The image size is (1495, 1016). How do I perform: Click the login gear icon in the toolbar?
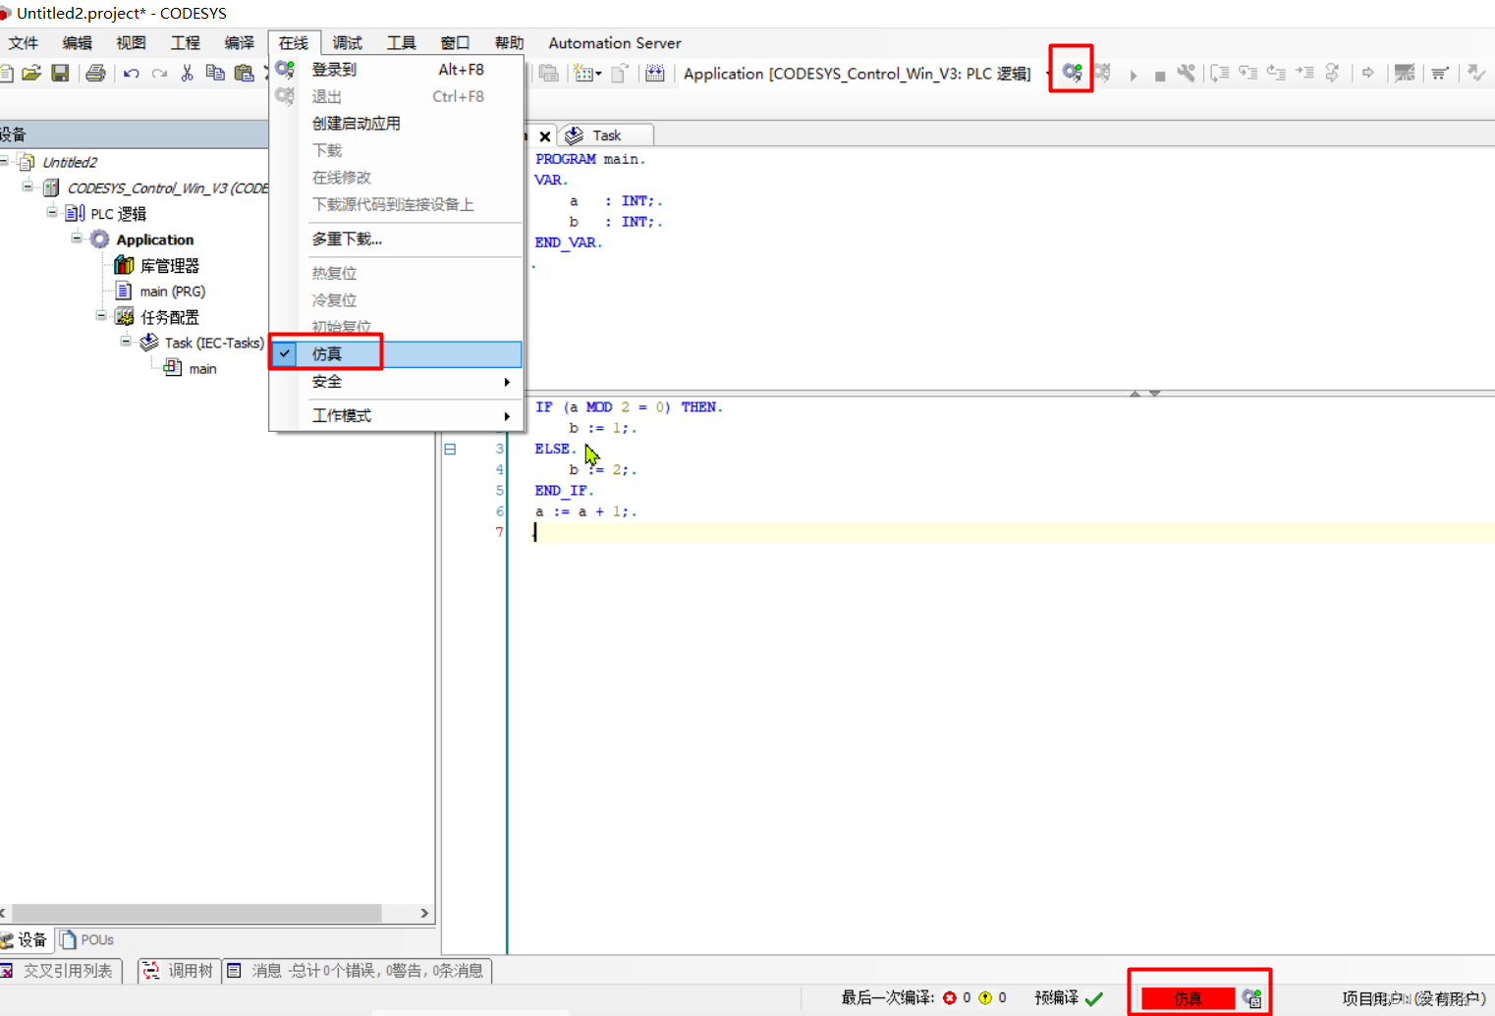1072,73
